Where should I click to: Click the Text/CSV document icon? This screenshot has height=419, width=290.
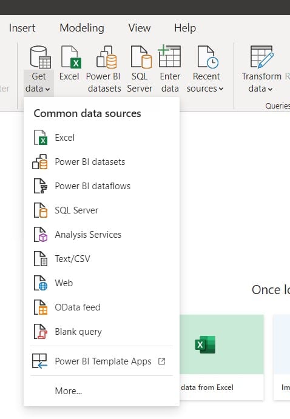click(41, 259)
